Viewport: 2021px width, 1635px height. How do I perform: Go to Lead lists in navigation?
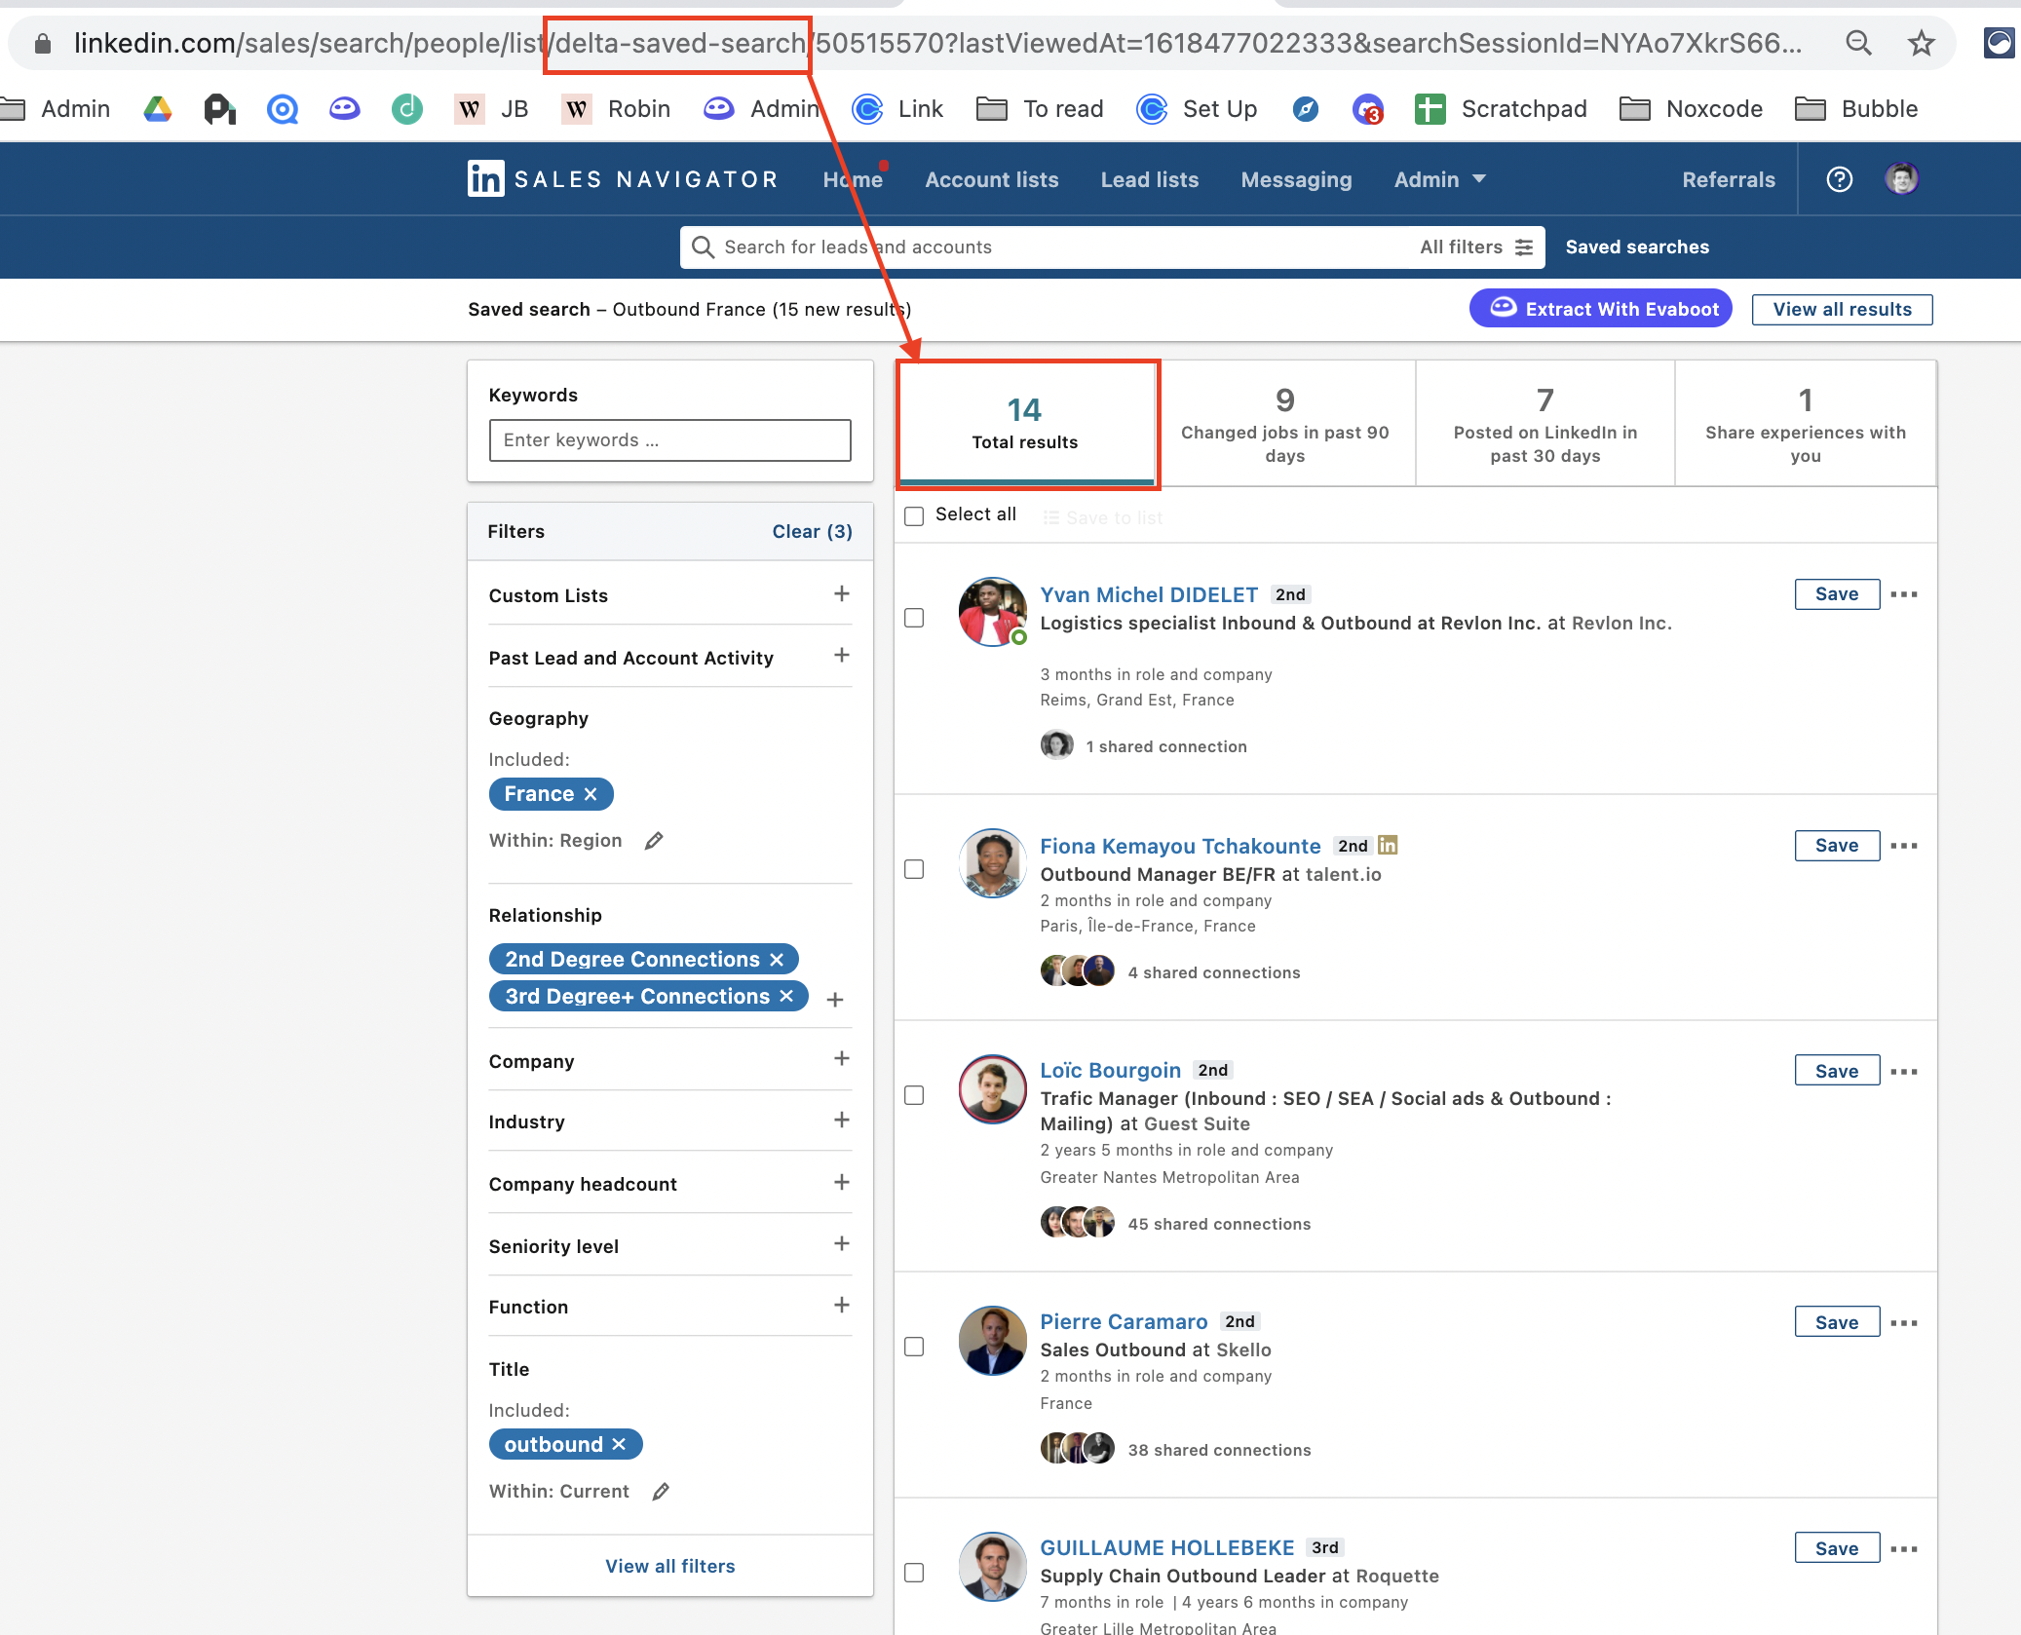point(1149,179)
